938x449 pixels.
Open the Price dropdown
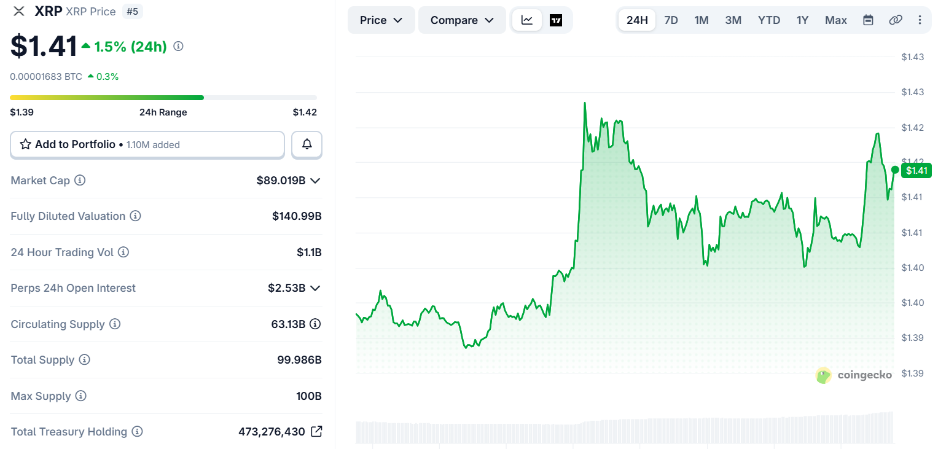(381, 20)
